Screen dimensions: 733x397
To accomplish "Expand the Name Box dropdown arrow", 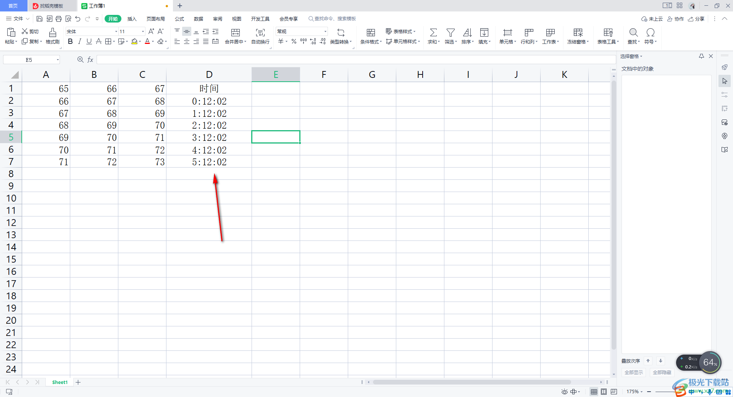I will pyautogui.click(x=58, y=60).
